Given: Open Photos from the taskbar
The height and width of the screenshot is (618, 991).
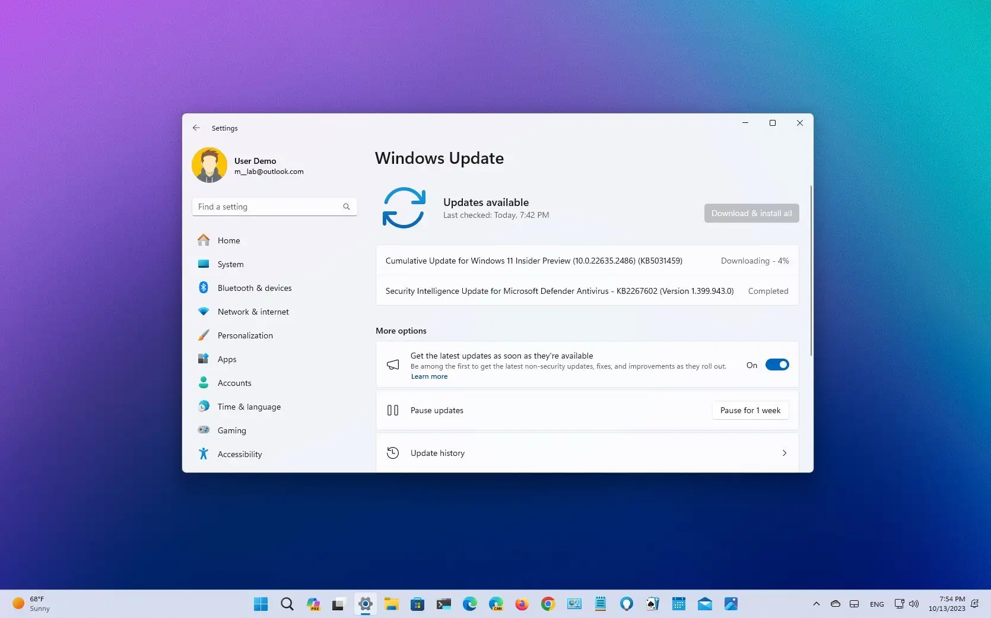Looking at the screenshot, I should [x=731, y=604].
